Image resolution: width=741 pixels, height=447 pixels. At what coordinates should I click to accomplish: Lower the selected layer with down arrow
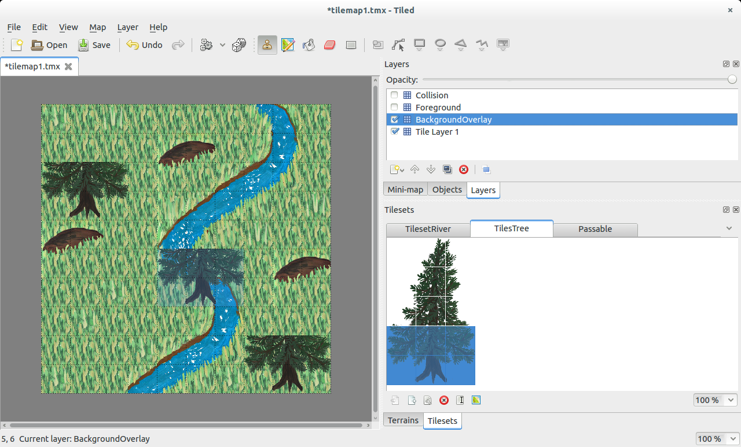pyautogui.click(x=431, y=169)
